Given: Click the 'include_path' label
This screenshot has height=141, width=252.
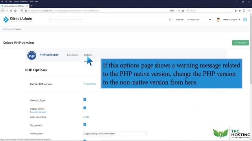Looking at the screenshot, I should [37, 134].
